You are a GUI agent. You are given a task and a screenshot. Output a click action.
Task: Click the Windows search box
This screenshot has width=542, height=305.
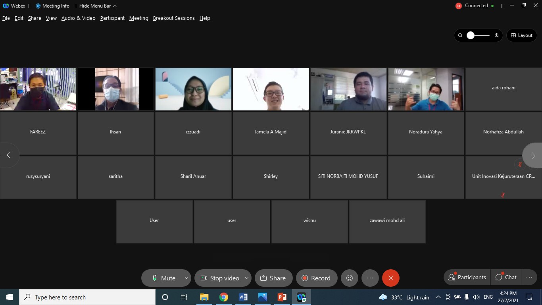87,297
